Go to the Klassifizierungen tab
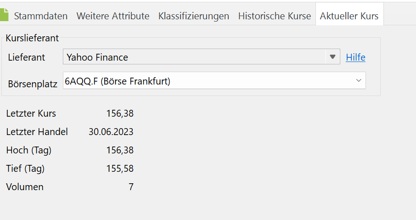416x220 pixels. (x=194, y=16)
